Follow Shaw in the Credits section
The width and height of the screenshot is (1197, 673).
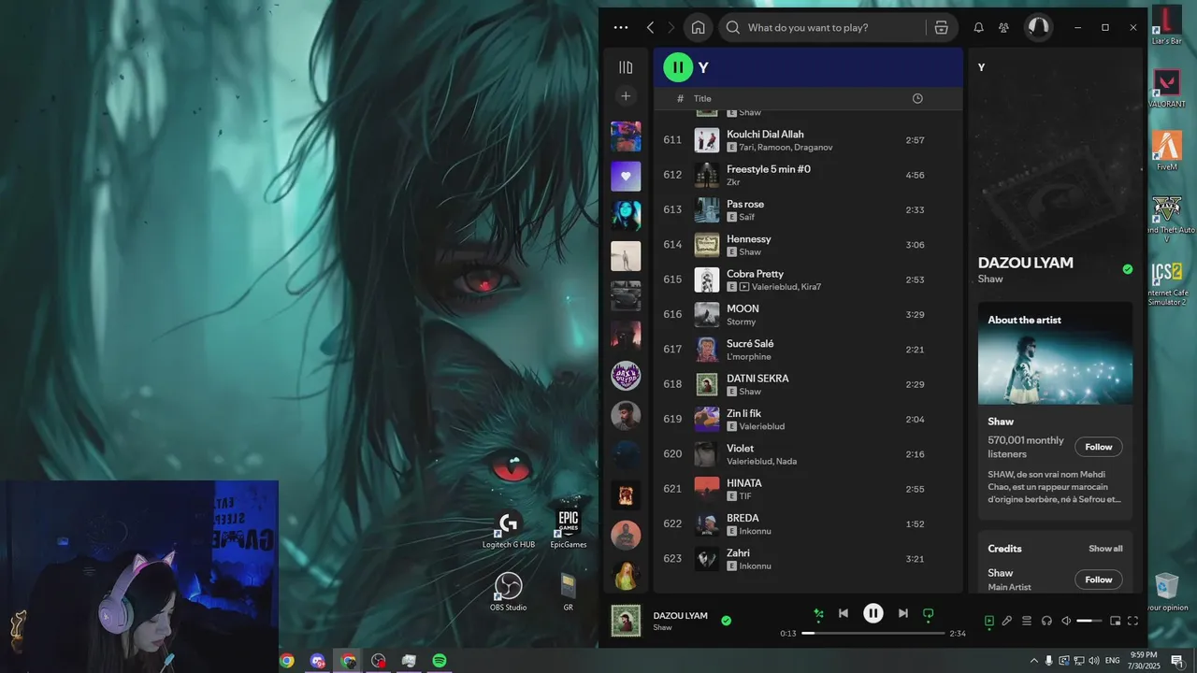(1099, 580)
